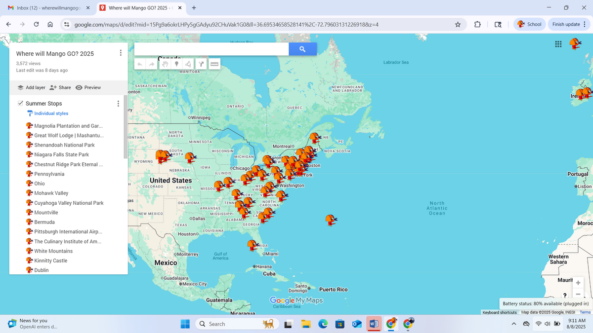Click the zoom in plus button
The width and height of the screenshot is (593, 333).
pyautogui.click(x=578, y=283)
